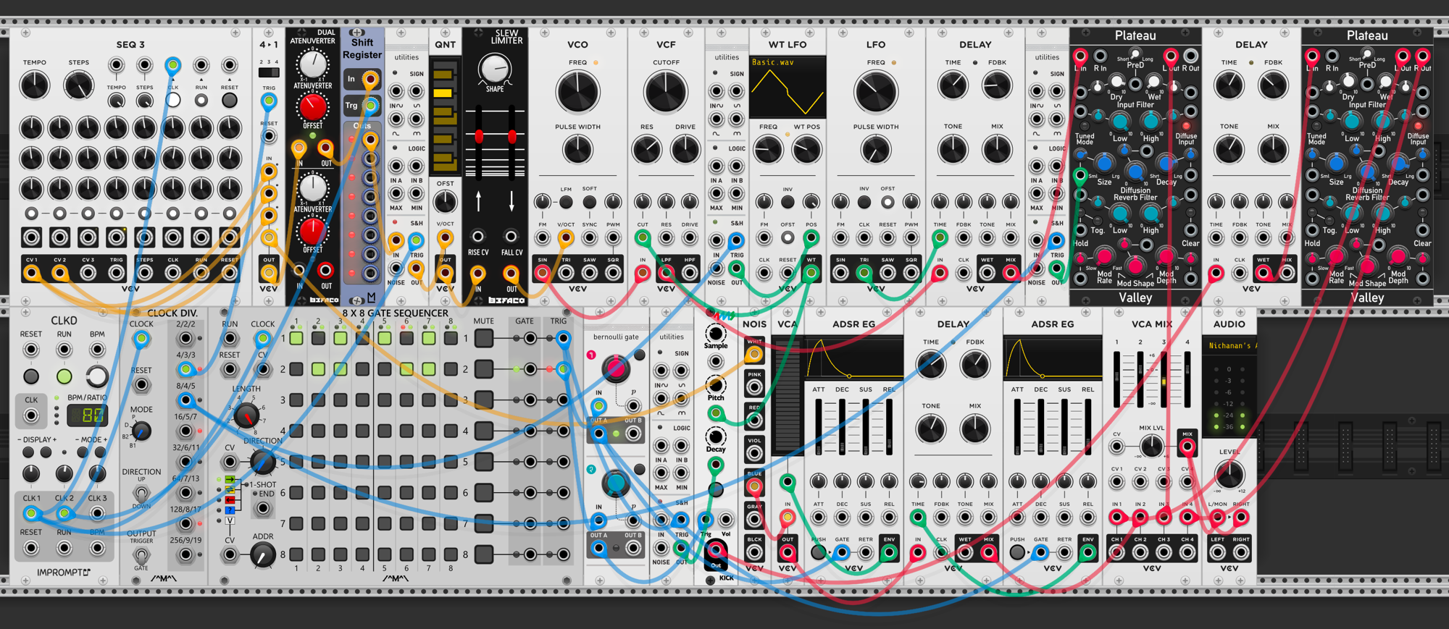Image resolution: width=1449 pixels, height=629 pixels.
Task: Mute row 3 of Gate Sequencer
Action: 484,400
